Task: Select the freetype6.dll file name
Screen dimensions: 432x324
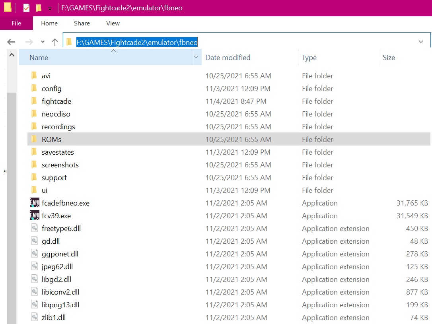Action: click(x=61, y=229)
